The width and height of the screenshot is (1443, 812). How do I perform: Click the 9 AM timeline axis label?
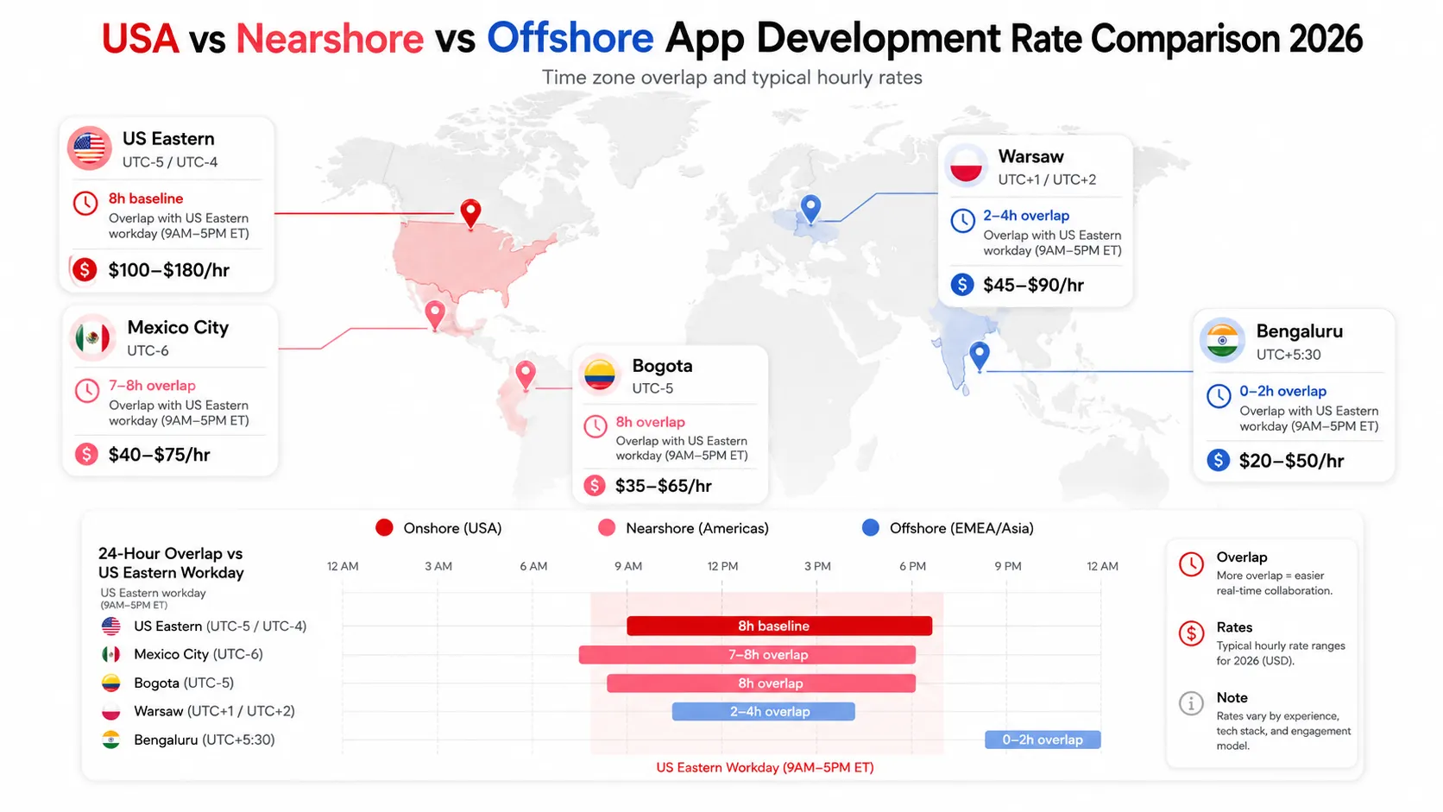point(628,566)
